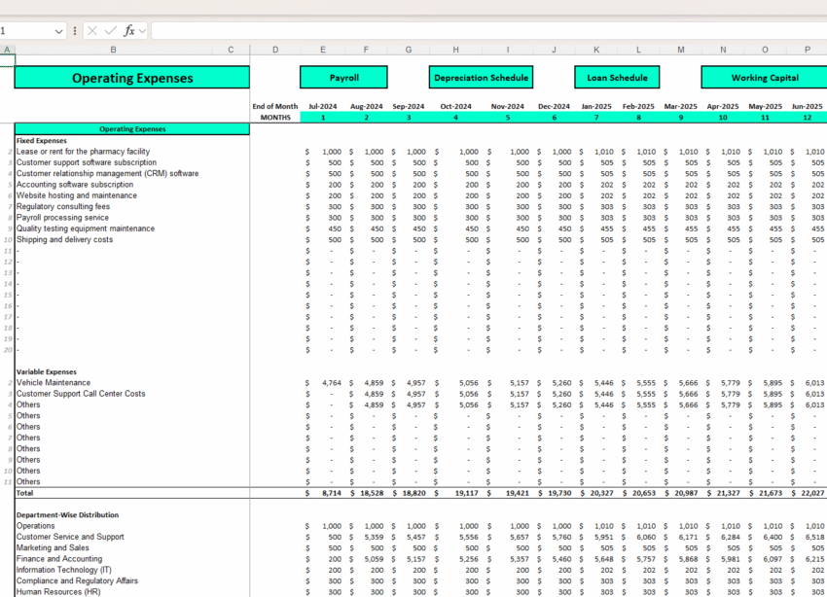Click the Insert Function fx icon
The image size is (827, 597).
click(128, 31)
